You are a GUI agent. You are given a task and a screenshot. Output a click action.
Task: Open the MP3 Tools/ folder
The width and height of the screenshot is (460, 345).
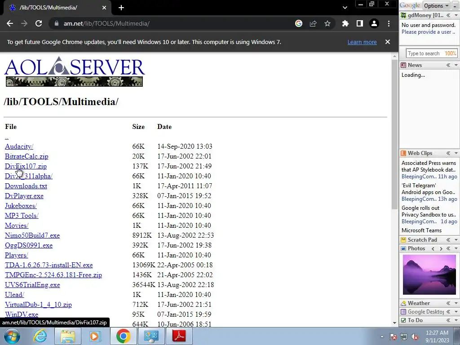22,216
